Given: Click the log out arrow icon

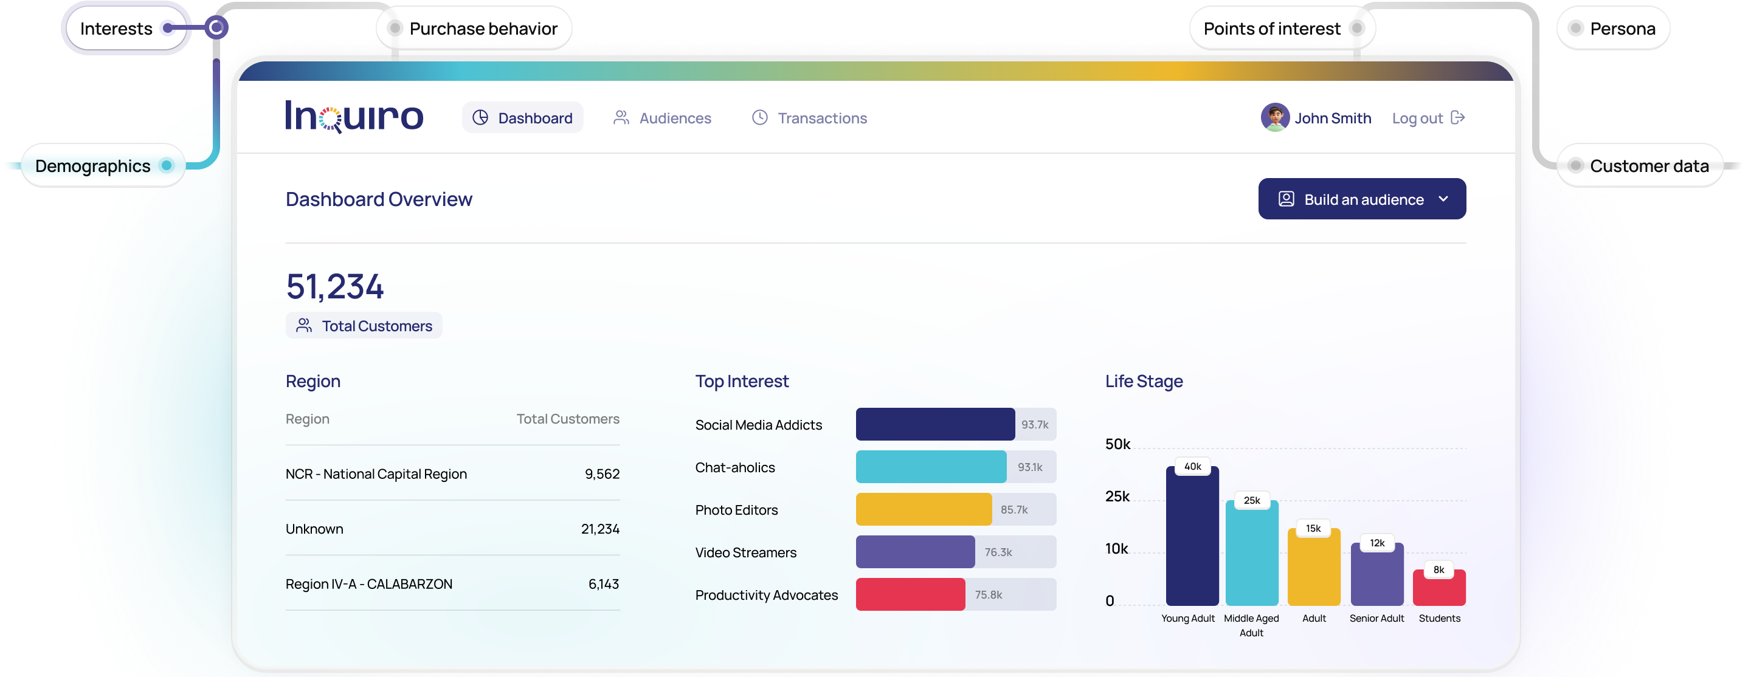Looking at the screenshot, I should click(x=1459, y=117).
